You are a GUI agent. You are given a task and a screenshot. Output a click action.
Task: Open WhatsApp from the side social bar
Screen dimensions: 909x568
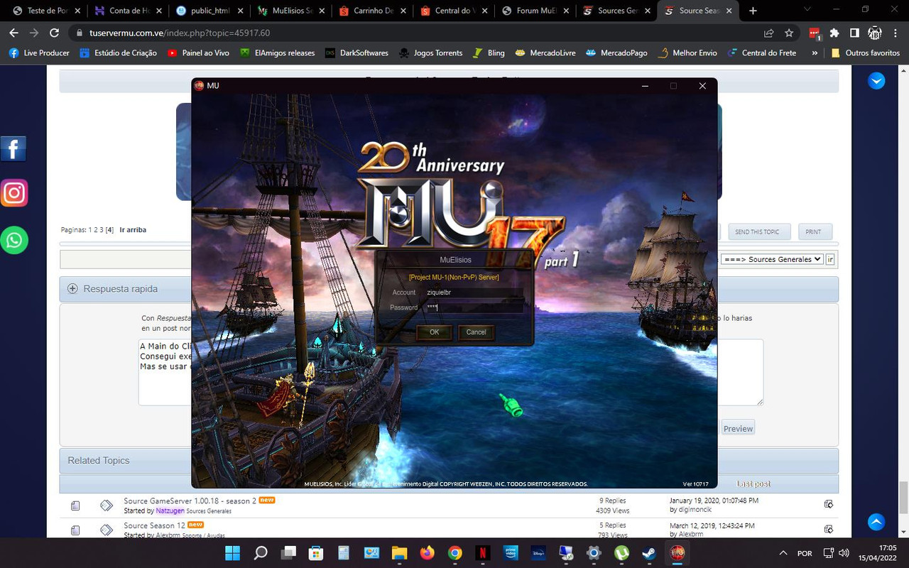[x=13, y=240]
